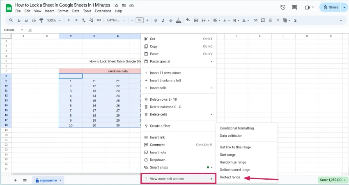This screenshot has width=349, height=185.
Task: Open version history clock icon
Action: tap(283, 7)
